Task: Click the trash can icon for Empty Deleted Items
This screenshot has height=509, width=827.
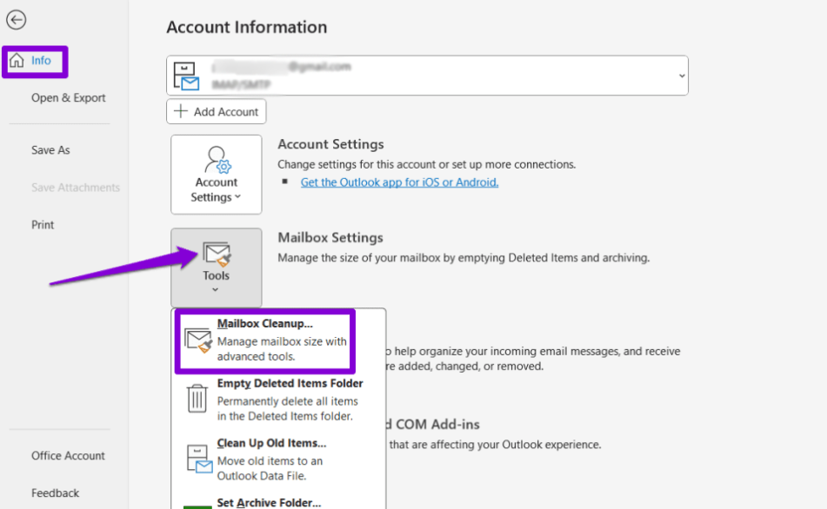Action: pyautogui.click(x=197, y=399)
